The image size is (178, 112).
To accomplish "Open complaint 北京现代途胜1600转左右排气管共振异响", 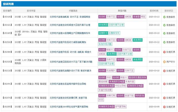I will (x=69, y=107).
